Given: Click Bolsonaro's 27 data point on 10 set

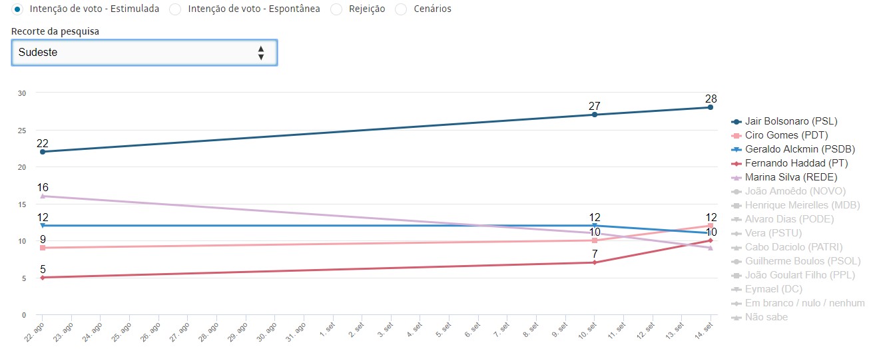Looking at the screenshot, I should point(595,115).
